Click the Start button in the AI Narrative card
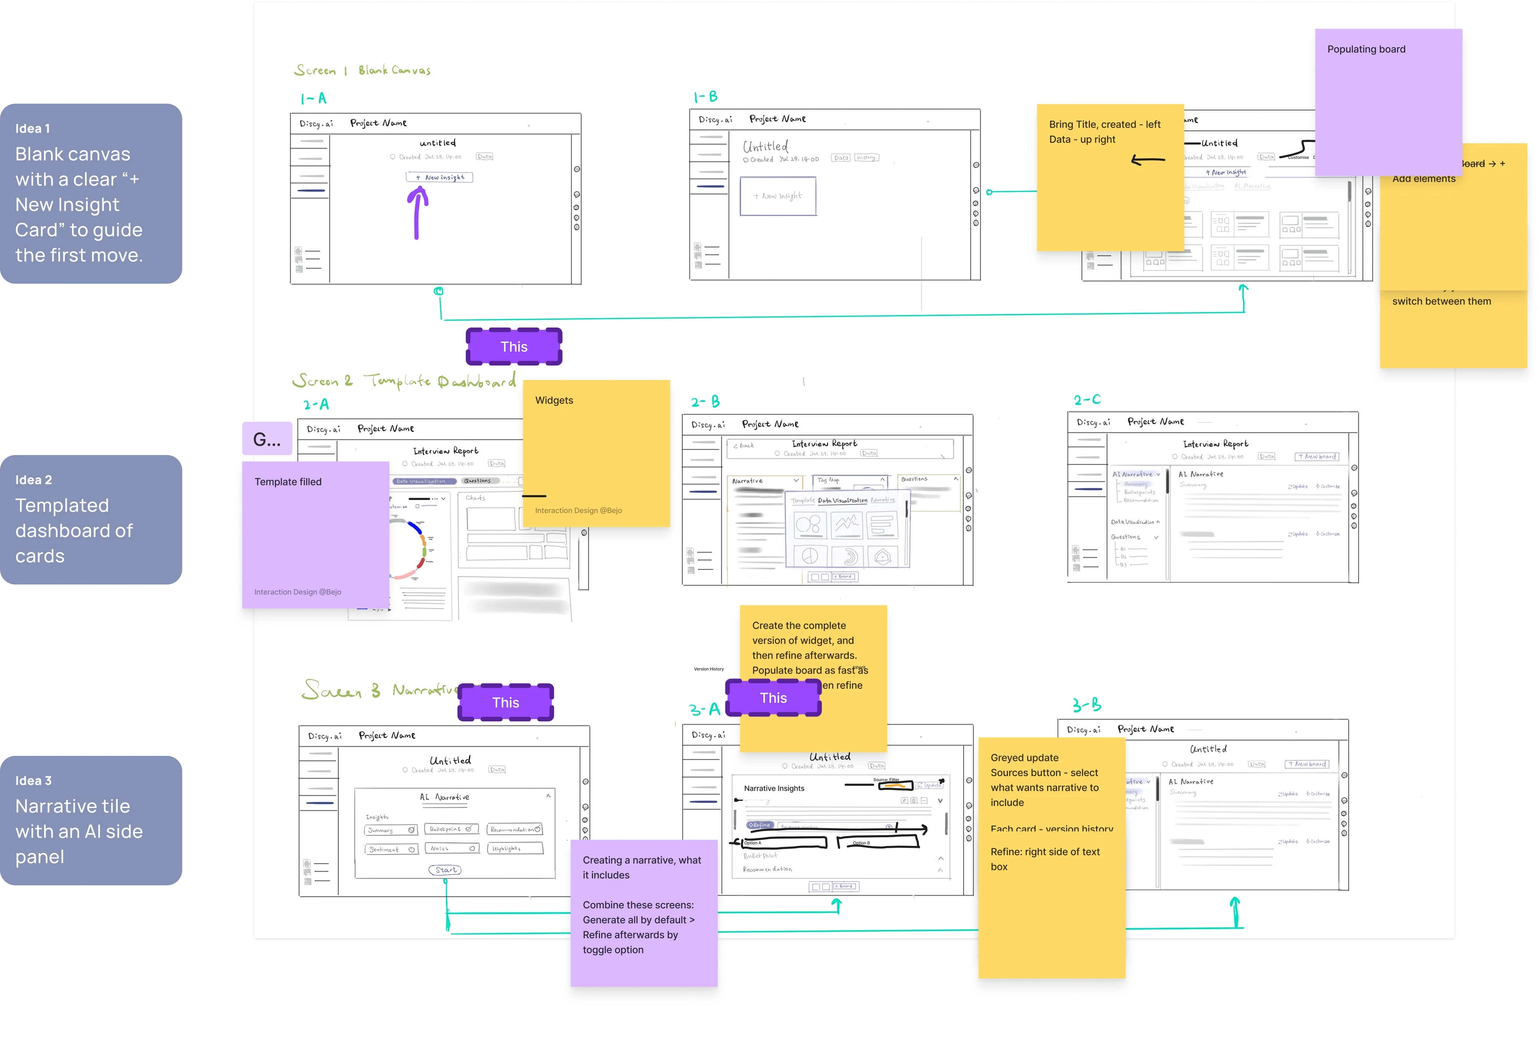The width and height of the screenshot is (1539, 1039). click(x=446, y=870)
